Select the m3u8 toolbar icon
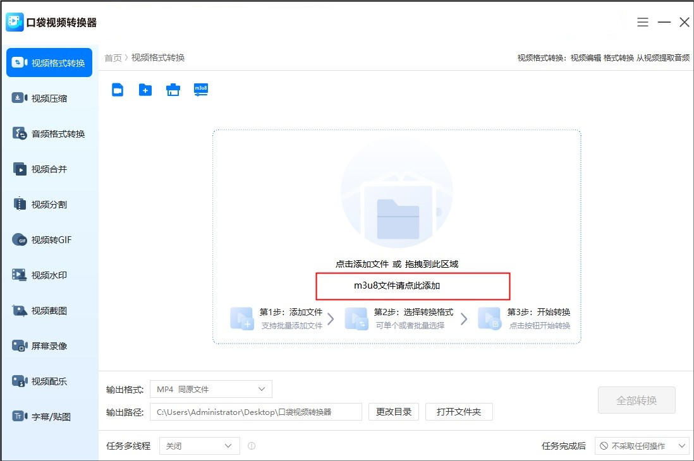The height and width of the screenshot is (461, 694). coord(201,90)
